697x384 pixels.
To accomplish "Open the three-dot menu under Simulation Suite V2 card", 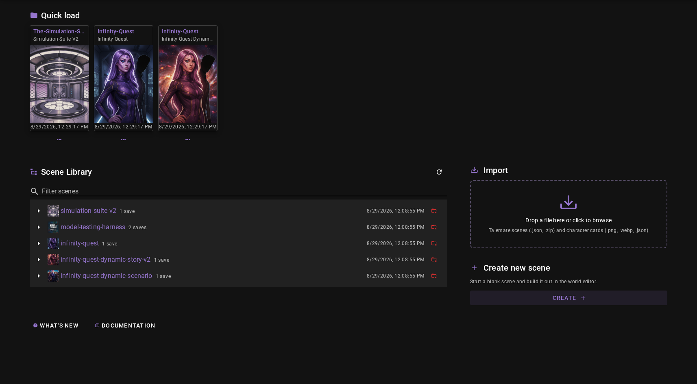I will tap(59, 139).
